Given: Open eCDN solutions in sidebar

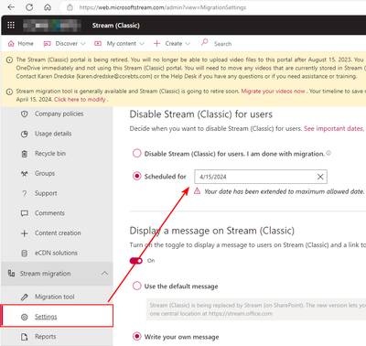Looking at the screenshot, I should click(57, 253).
